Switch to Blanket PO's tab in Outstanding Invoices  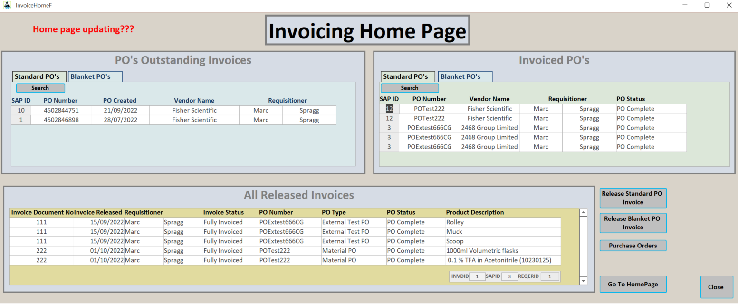[x=95, y=76]
